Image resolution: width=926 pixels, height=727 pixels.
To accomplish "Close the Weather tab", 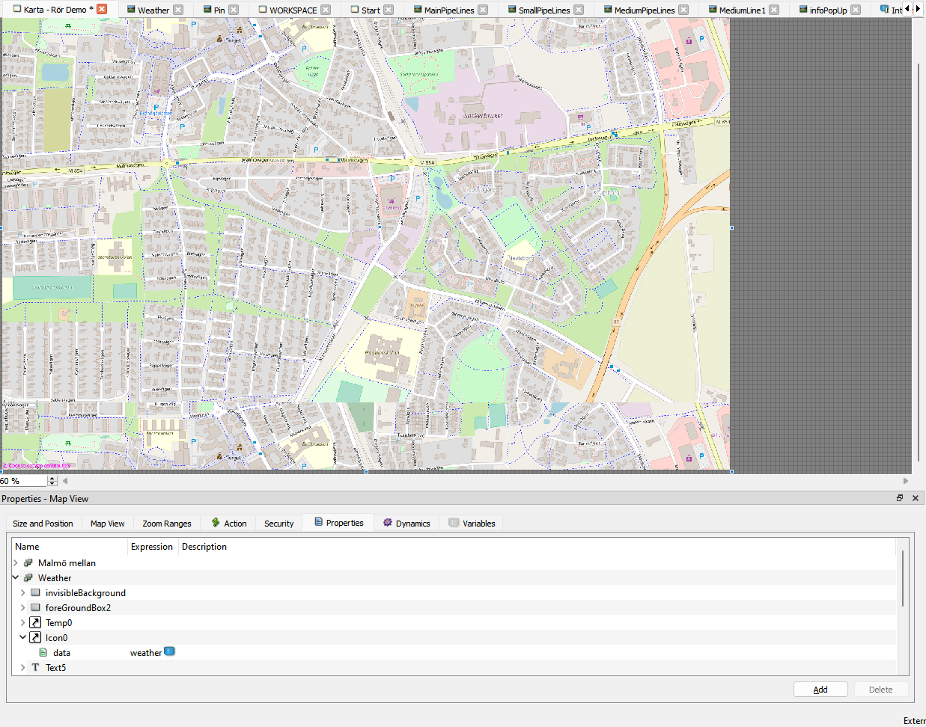I will [178, 10].
